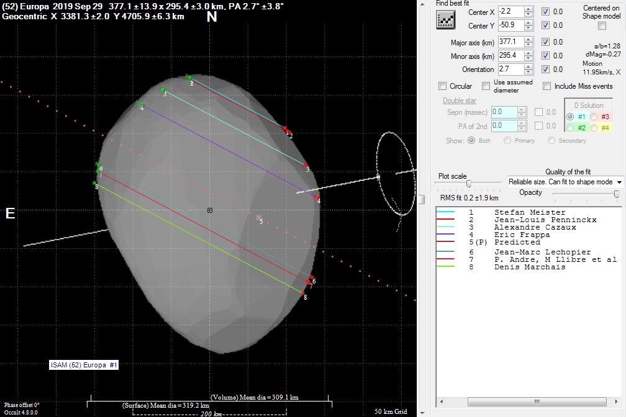Select observer Eric Frappa in the legend list
Viewport: 626px width, 417px height.
(522, 235)
